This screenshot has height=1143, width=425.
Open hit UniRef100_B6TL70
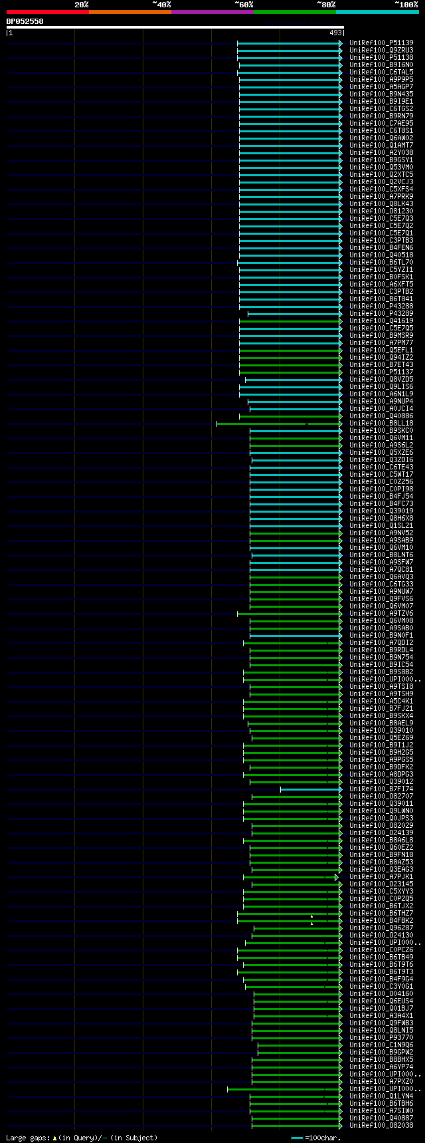381,262
